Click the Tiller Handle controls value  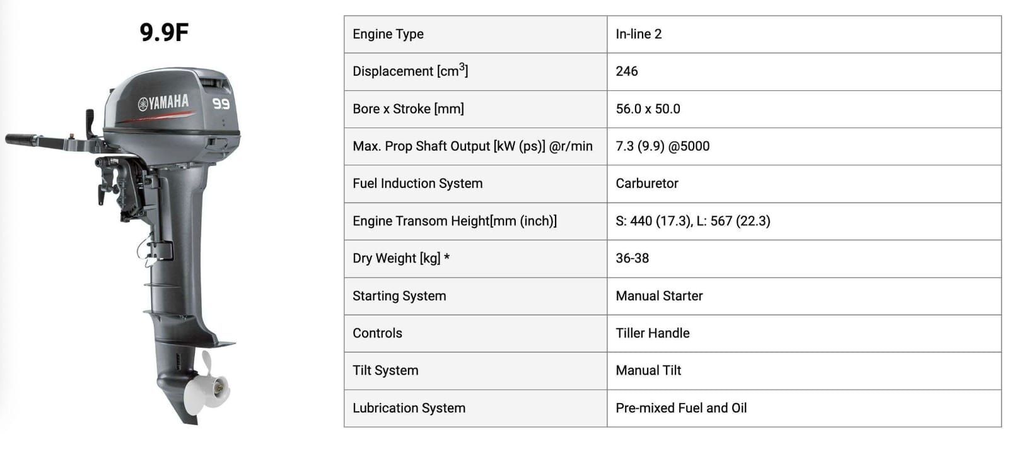click(x=653, y=333)
